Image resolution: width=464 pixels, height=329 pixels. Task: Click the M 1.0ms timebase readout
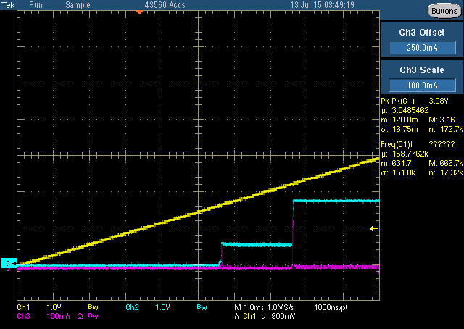(x=248, y=307)
